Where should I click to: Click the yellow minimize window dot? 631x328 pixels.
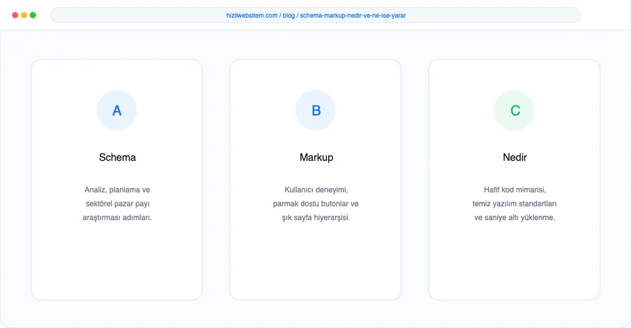coord(24,15)
